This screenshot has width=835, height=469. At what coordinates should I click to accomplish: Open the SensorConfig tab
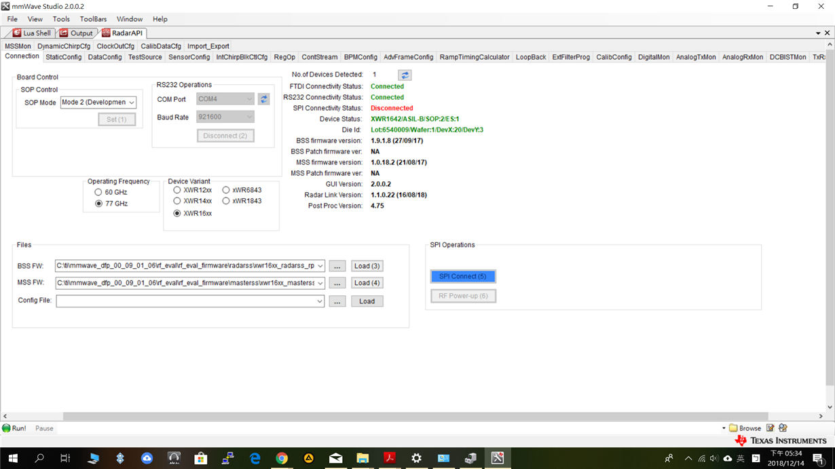click(x=189, y=57)
